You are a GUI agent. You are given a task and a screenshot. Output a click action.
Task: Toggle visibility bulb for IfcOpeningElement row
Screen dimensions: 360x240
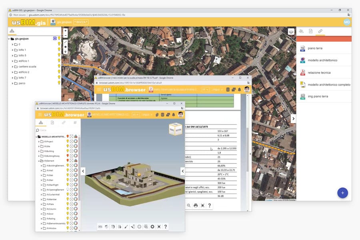click(x=68, y=190)
